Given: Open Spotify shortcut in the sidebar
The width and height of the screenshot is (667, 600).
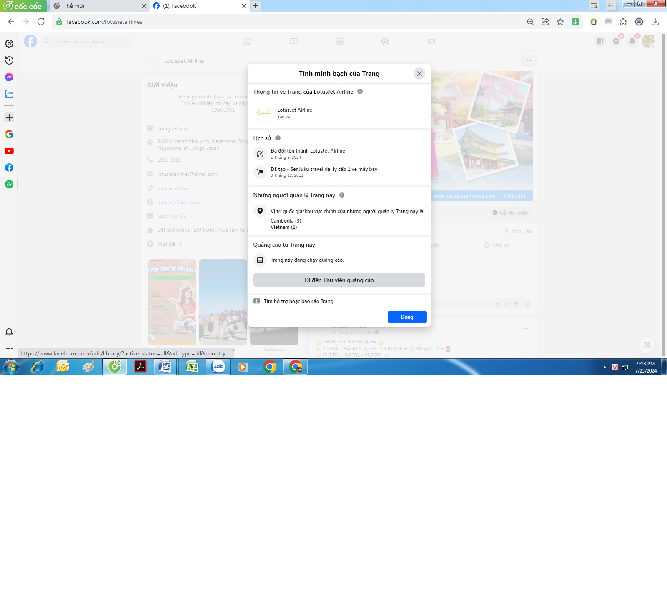Looking at the screenshot, I should coord(9,184).
